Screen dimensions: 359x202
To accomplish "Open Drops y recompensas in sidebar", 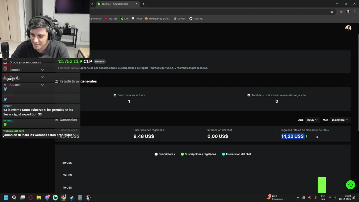I will (25, 62).
